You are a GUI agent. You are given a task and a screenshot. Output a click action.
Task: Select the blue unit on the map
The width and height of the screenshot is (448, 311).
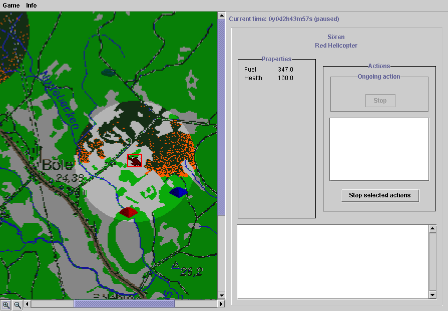click(178, 192)
